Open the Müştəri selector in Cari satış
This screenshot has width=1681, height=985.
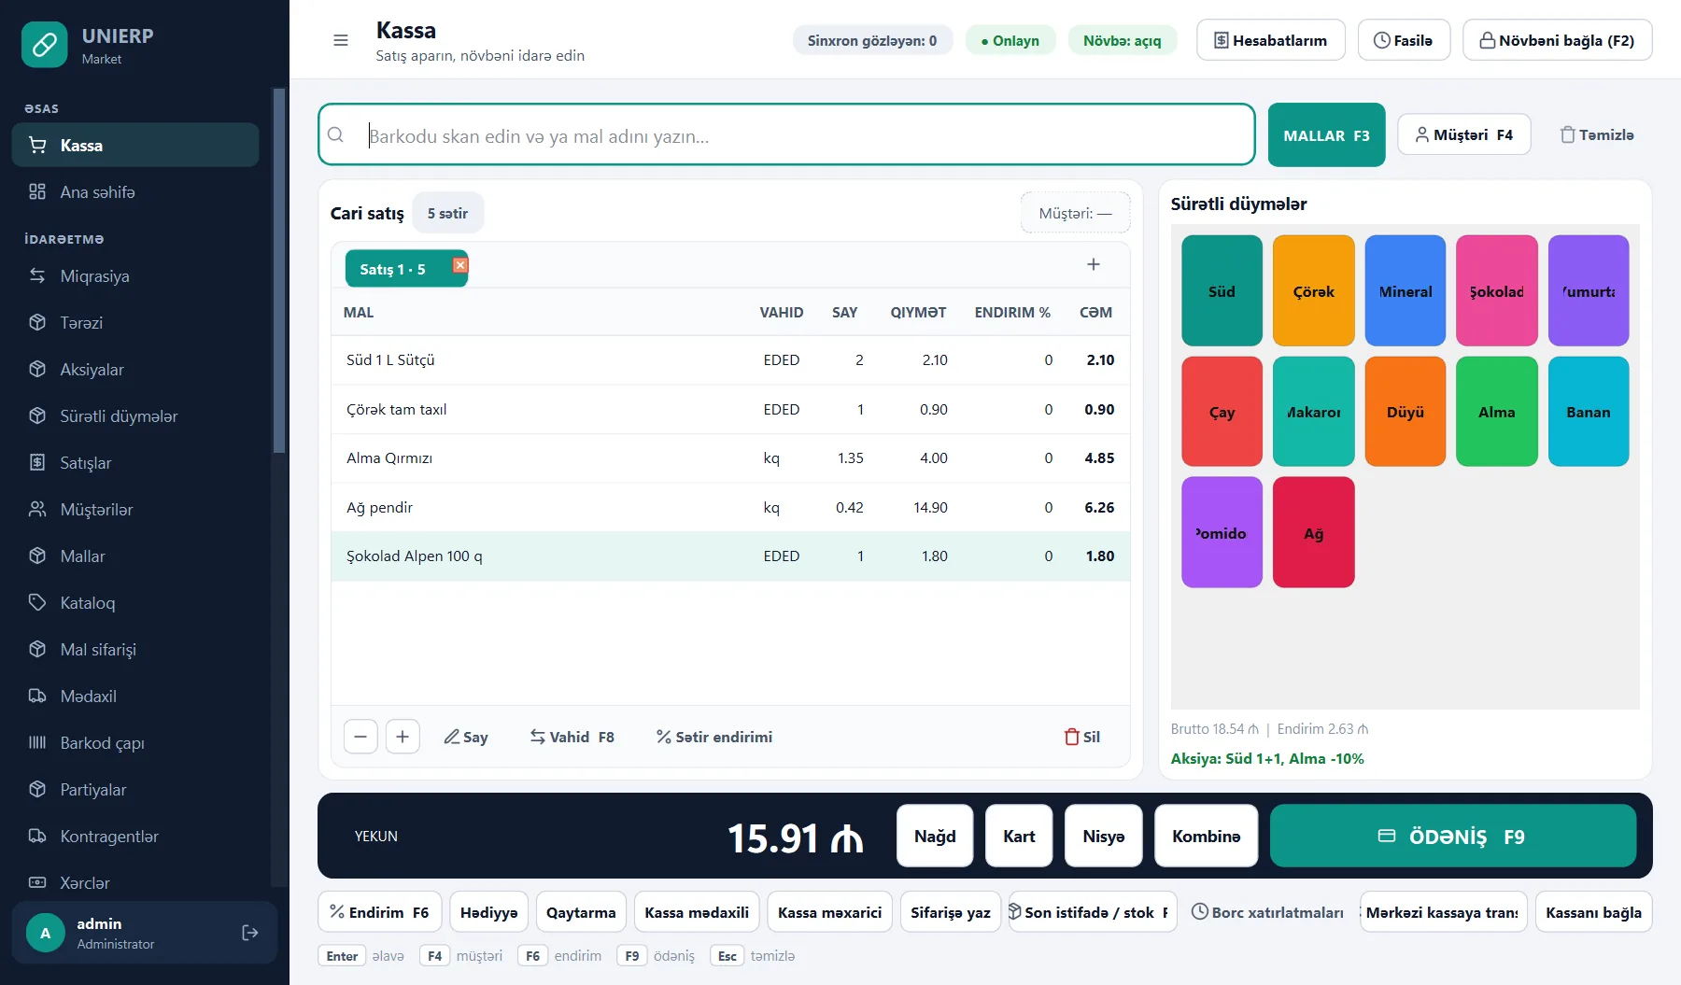(x=1076, y=213)
